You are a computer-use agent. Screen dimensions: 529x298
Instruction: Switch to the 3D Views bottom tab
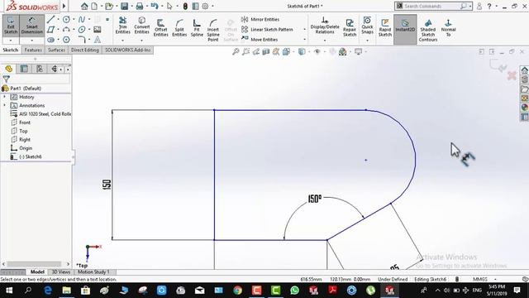pyautogui.click(x=60, y=272)
